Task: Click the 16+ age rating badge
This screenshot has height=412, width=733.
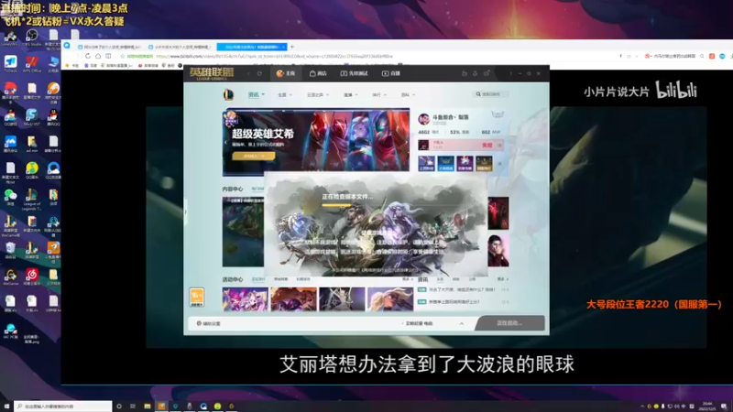Action: pos(197,298)
